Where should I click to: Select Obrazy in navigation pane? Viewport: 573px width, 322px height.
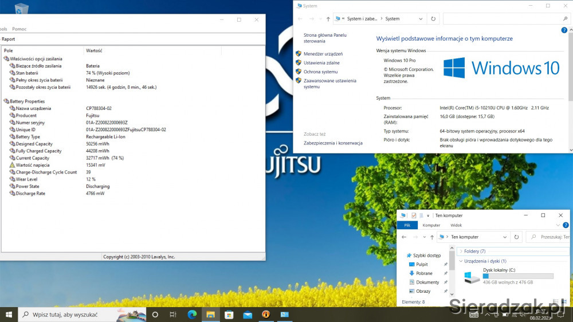coord(419,291)
